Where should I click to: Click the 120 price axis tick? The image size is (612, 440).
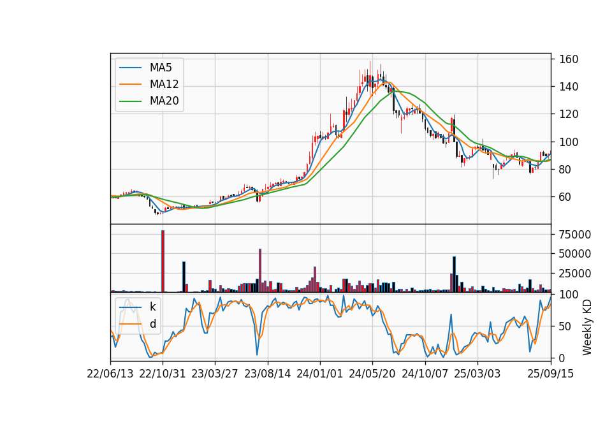569,114
